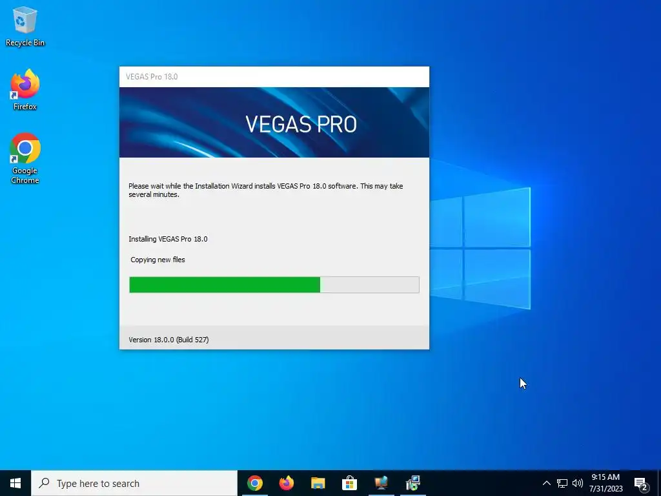The image size is (661, 496).
Task: Select the Firefox desktop shortcut
Action: pos(25,90)
